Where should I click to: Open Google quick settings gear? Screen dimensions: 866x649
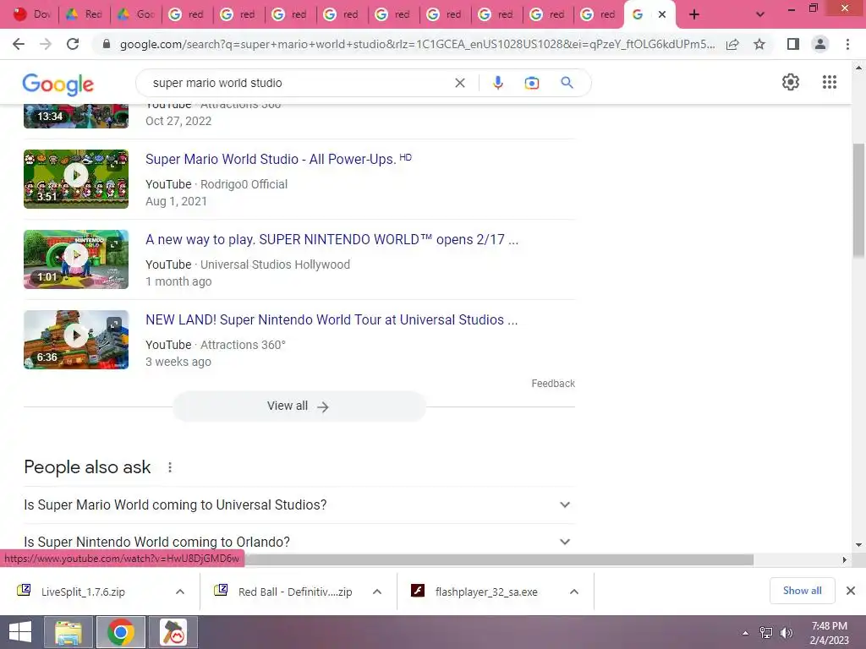tap(791, 82)
